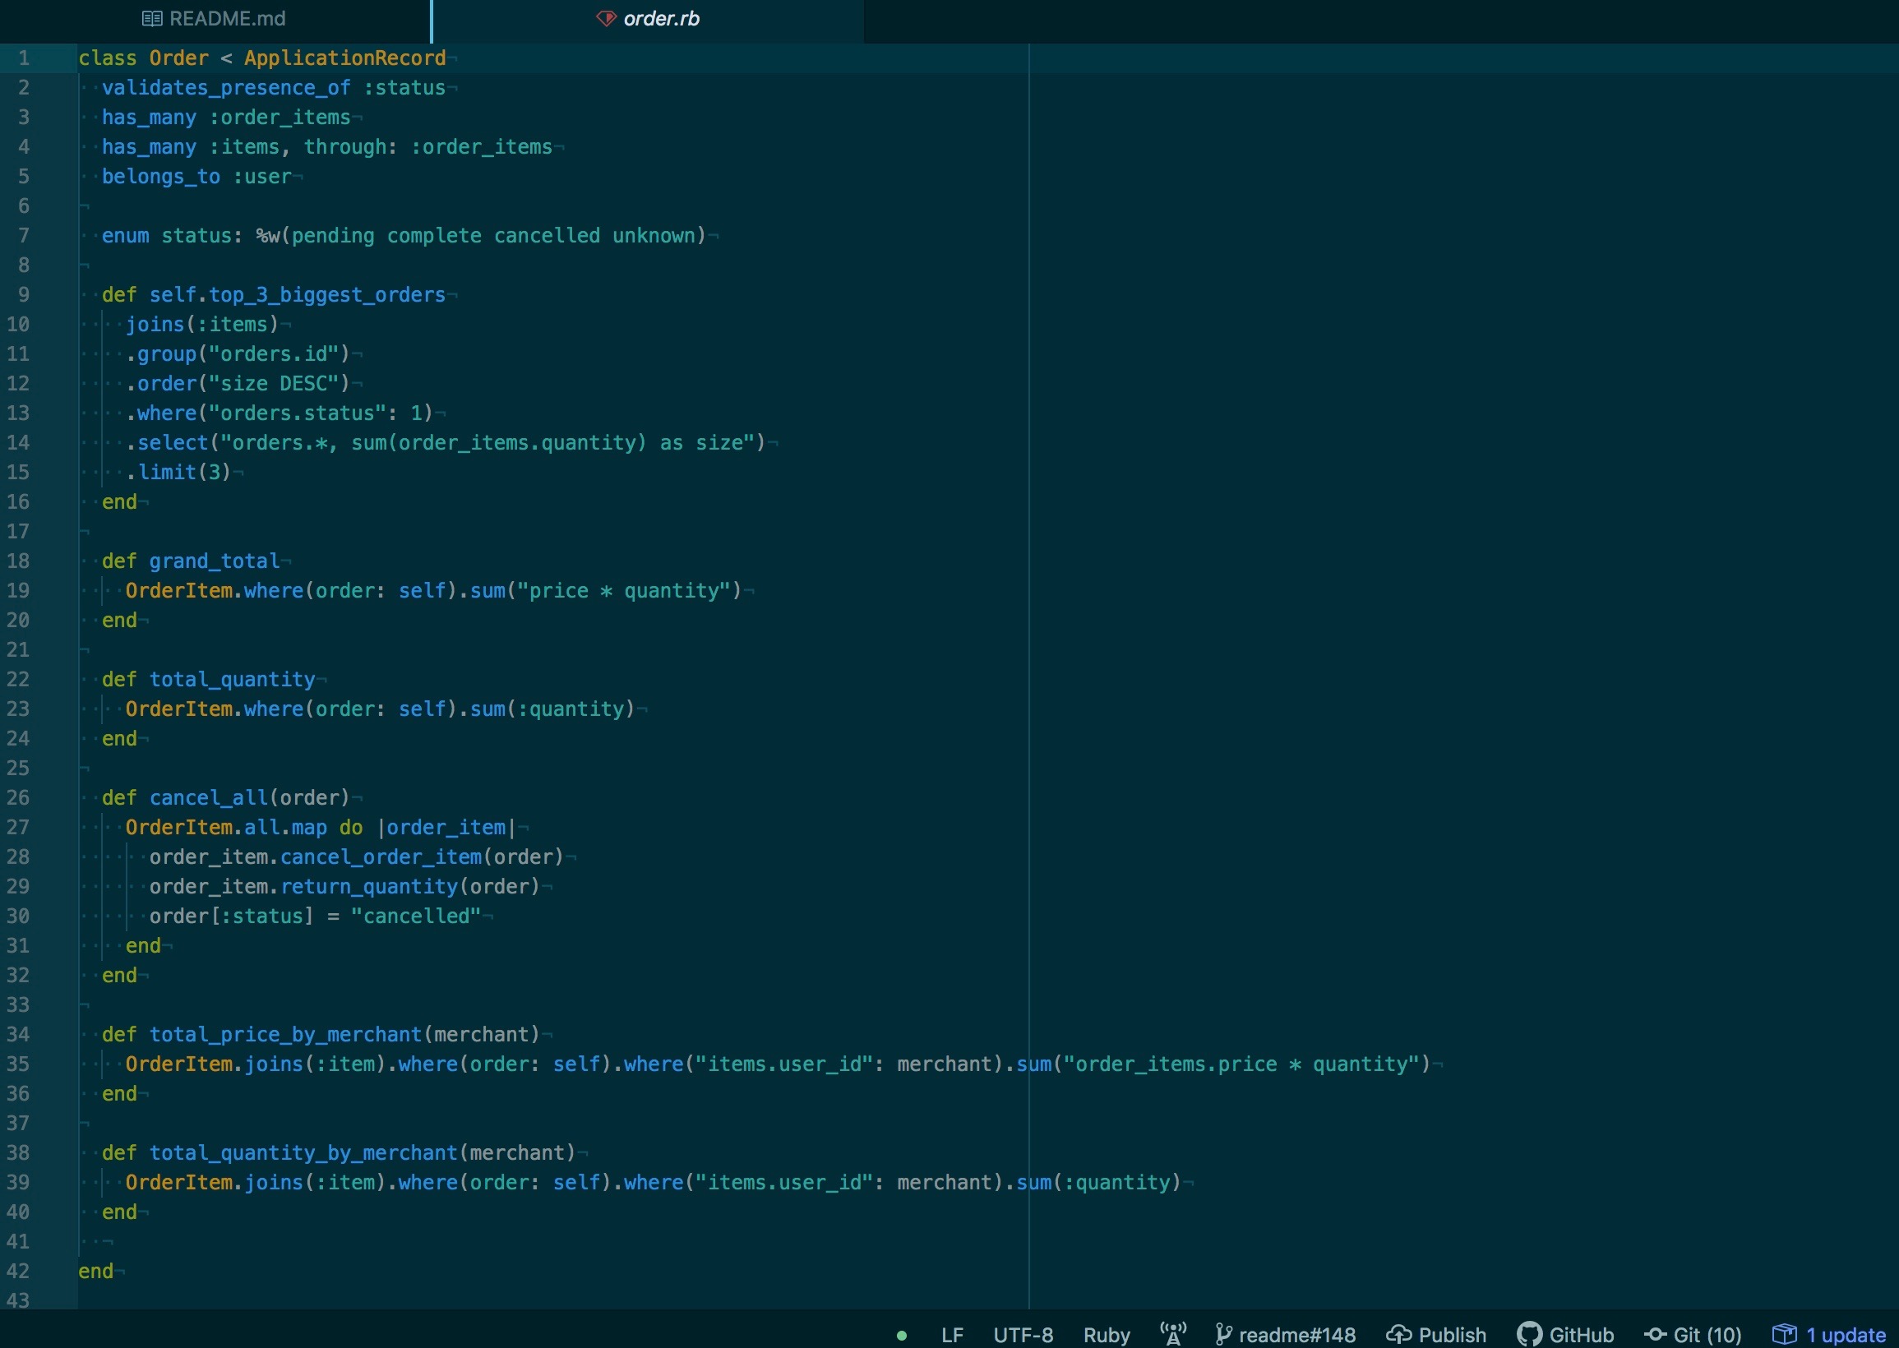This screenshot has height=1348, width=1899.
Task: Click line number 9 in gutter
Action: 23,294
